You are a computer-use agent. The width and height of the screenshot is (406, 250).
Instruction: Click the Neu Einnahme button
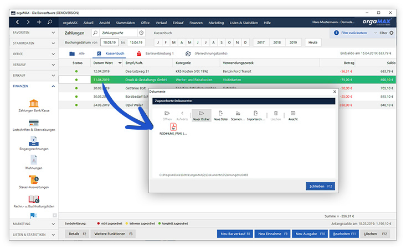(273, 234)
